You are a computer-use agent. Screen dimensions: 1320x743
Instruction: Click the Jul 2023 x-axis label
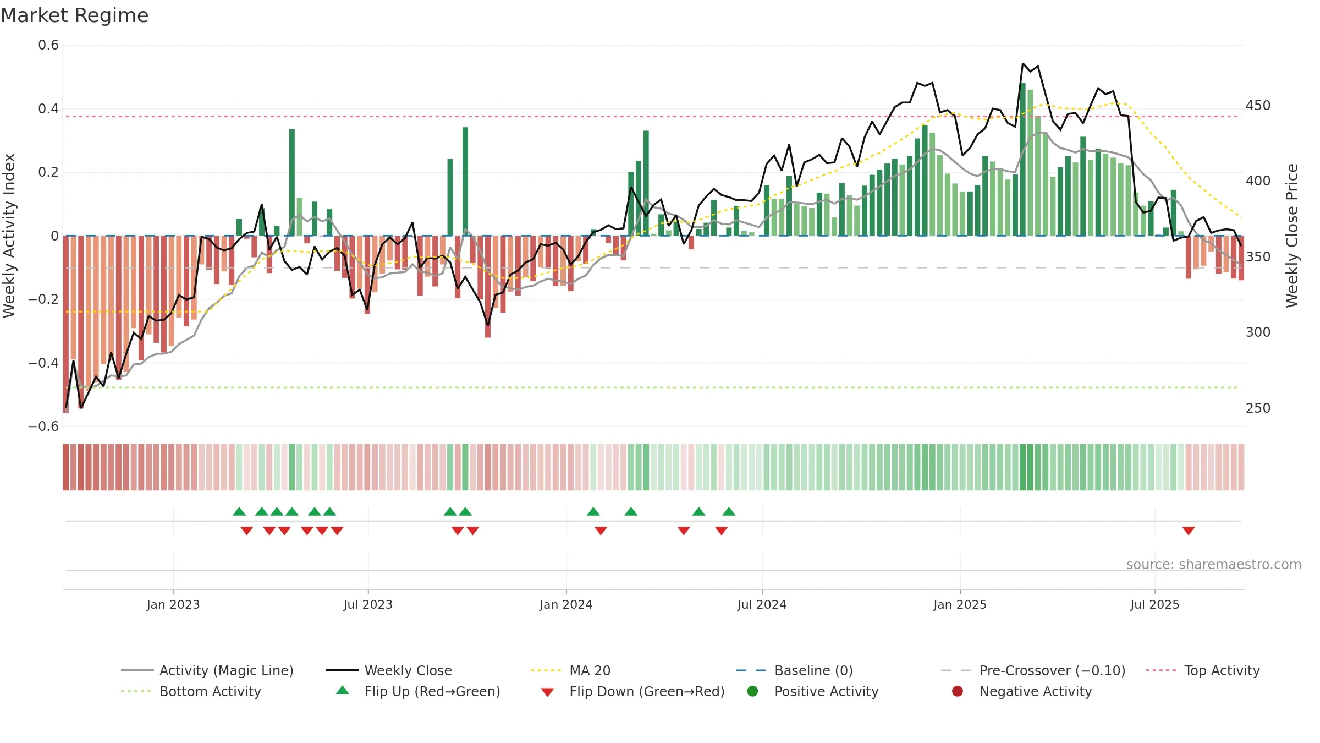click(x=368, y=604)
